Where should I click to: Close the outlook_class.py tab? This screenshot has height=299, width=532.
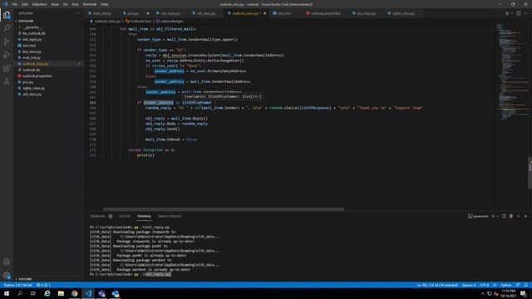265,13
